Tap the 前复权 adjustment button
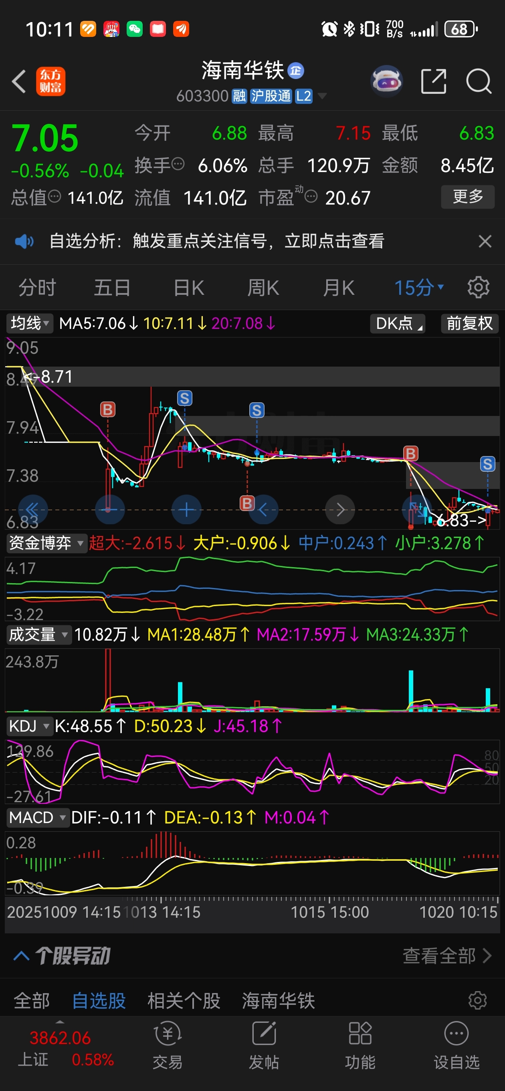This screenshot has height=1091, width=505. click(469, 324)
